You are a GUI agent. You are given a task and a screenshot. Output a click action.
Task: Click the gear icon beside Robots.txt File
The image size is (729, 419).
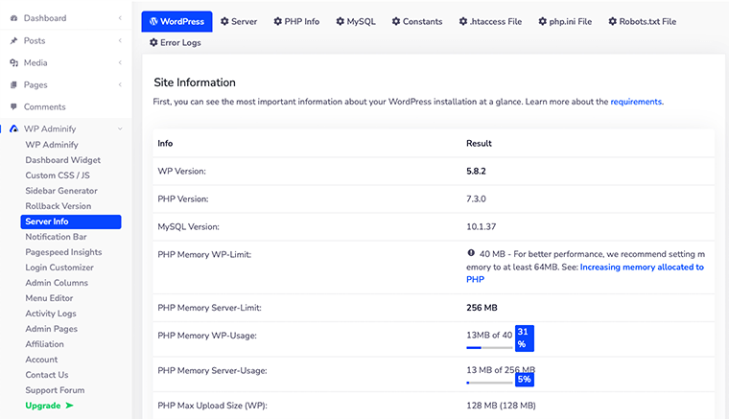612,21
